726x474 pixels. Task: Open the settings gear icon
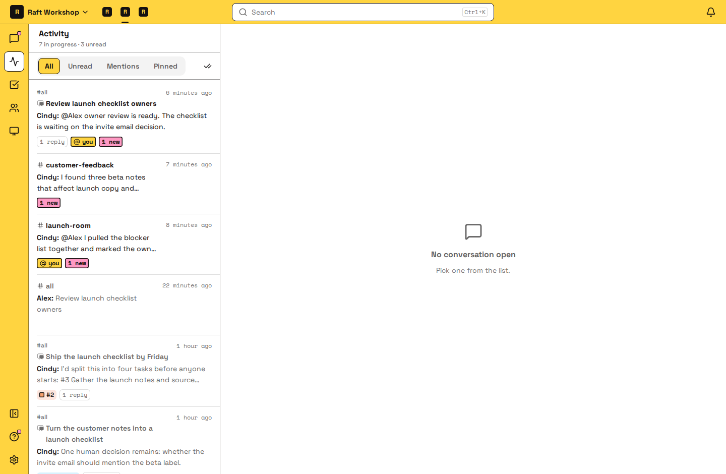coord(14,460)
